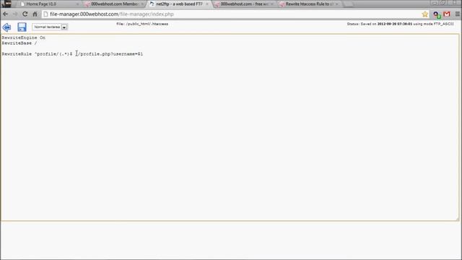
Task: Switch to 000webhost.com free web tab
Action: click(244, 4)
